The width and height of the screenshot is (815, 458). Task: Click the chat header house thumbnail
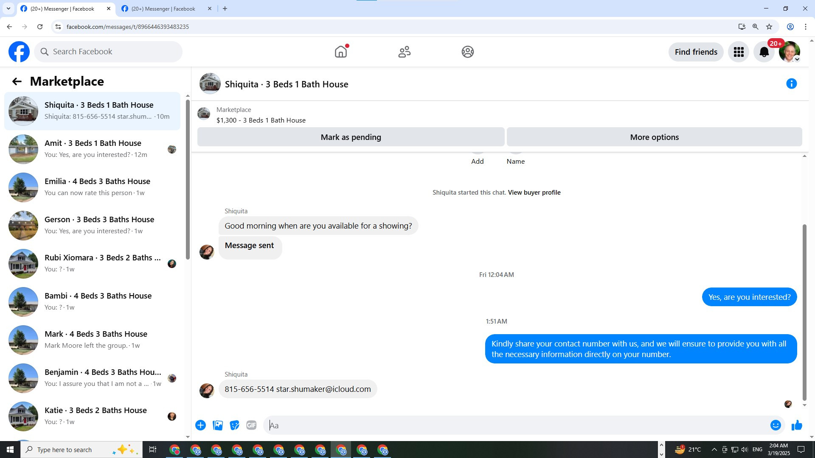(210, 84)
